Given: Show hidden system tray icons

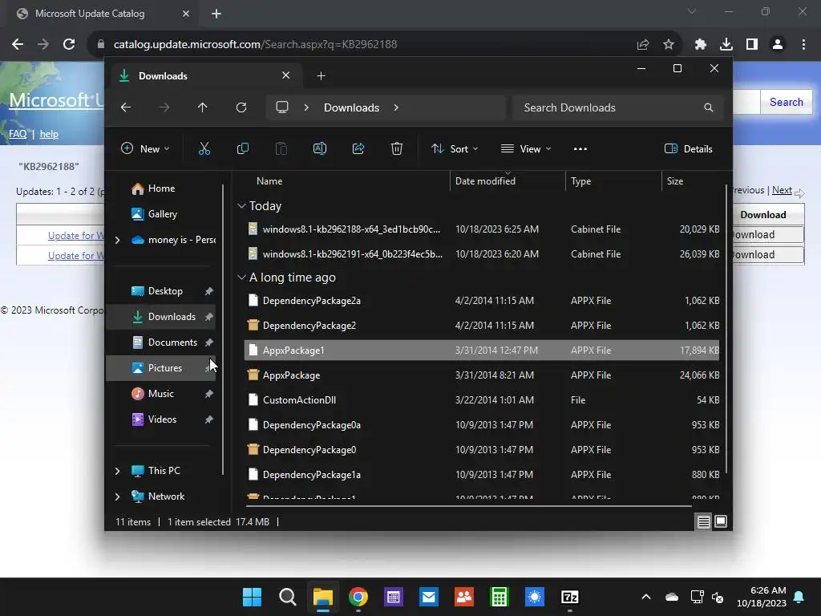Looking at the screenshot, I should coord(646,597).
